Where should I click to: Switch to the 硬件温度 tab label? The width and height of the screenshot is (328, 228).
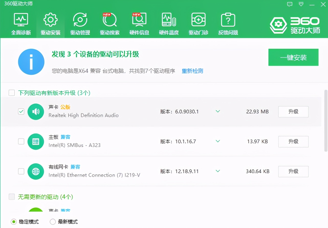(169, 33)
